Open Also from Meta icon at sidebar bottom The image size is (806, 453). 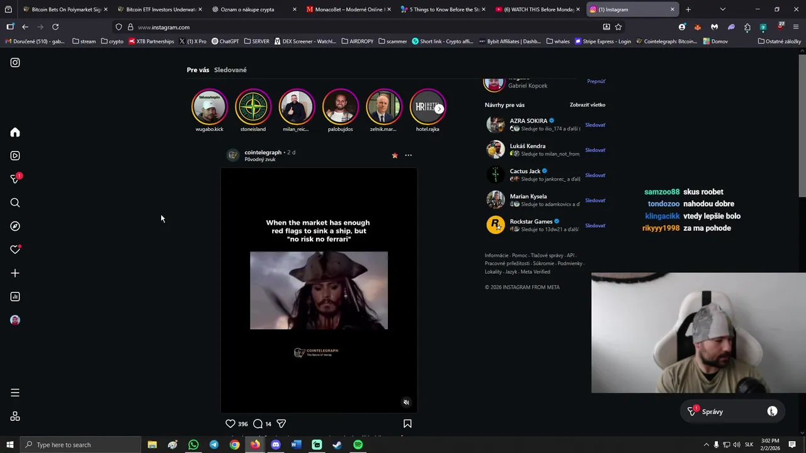pyautogui.click(x=15, y=417)
